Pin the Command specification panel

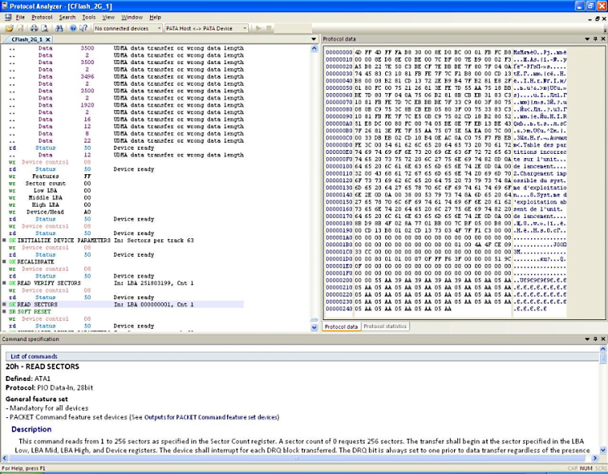click(x=593, y=339)
